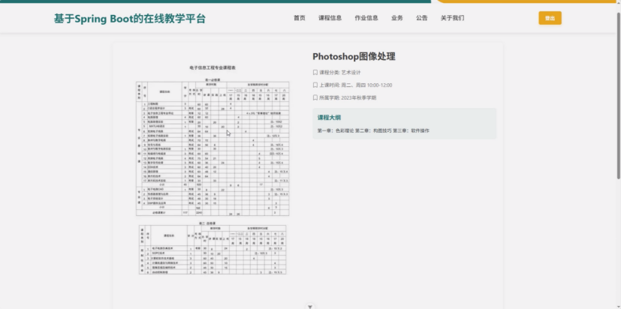The height and width of the screenshot is (309, 621).
Task: Click the bookmark icon beside 所属学期
Action: coord(315,97)
